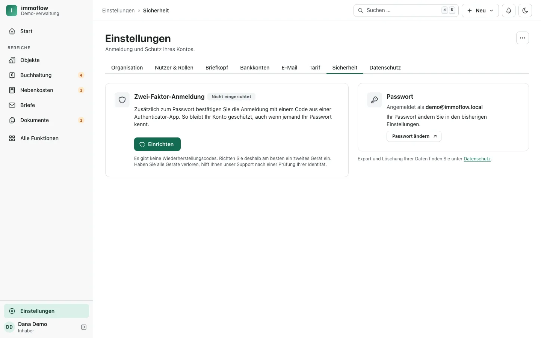The height and width of the screenshot is (338, 541).
Task: Click Buchhaltung badge showing 4
Action: (81, 75)
